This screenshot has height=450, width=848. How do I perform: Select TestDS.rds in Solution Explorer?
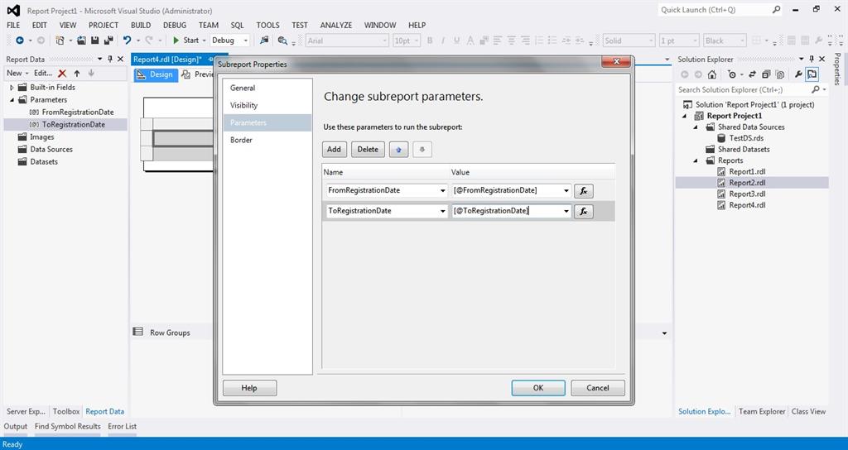[x=746, y=138]
